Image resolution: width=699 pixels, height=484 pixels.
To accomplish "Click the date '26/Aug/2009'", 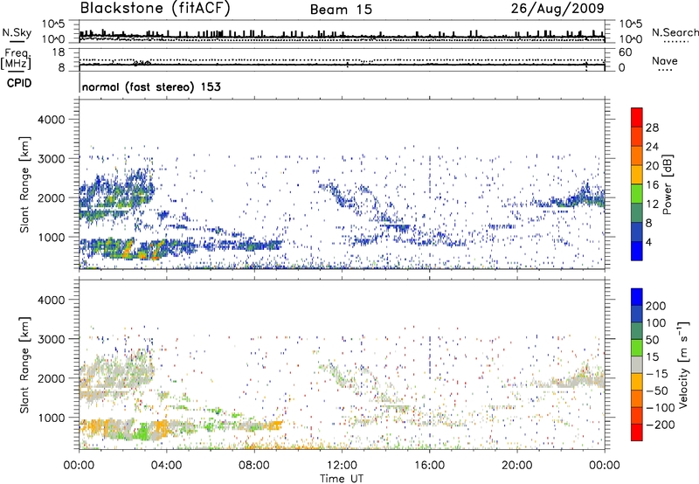I will click(x=557, y=9).
